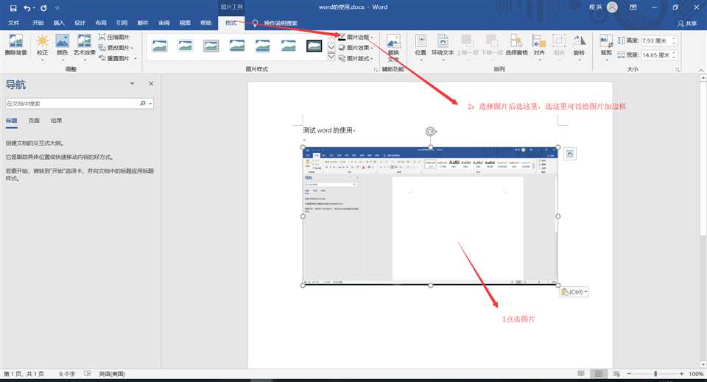Switch to web layout view icon
This screenshot has height=382, width=707.
pyautogui.click(x=616, y=374)
